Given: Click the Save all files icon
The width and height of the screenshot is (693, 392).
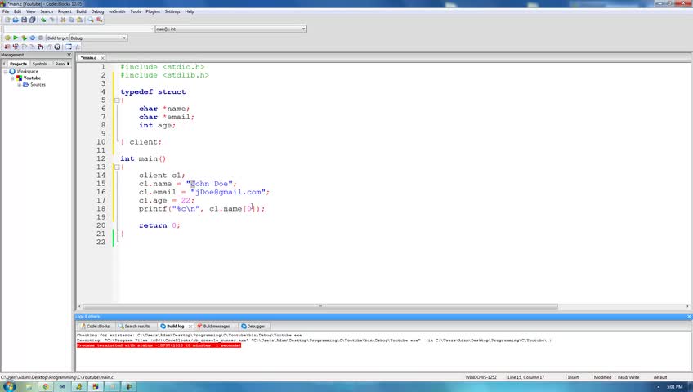Looking at the screenshot, I should tap(32, 20).
